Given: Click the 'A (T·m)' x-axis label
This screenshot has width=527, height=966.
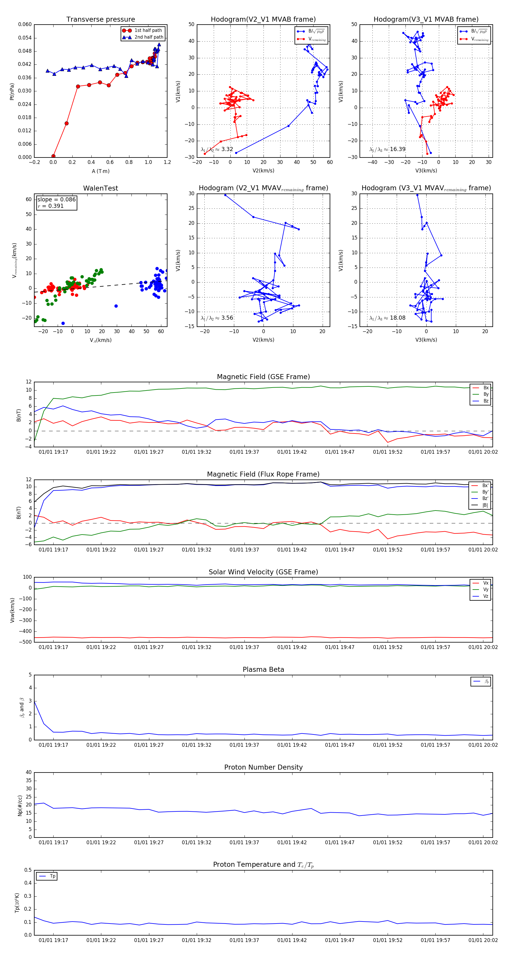Looking at the screenshot, I should [x=100, y=171].
